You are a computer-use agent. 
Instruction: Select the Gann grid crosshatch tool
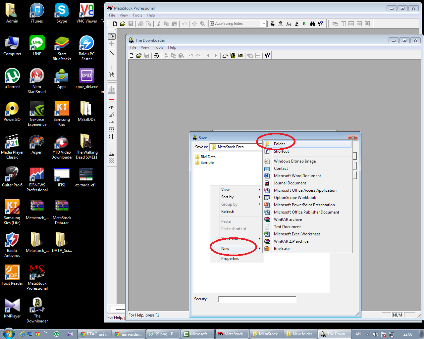112,160
